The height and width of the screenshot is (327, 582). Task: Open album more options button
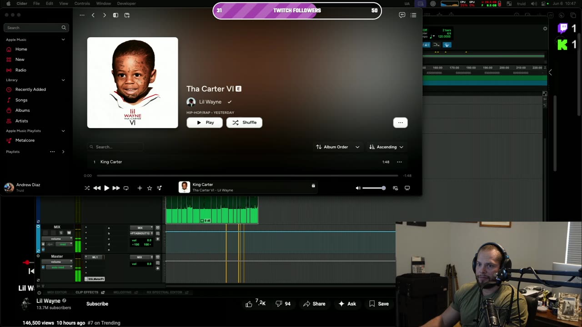[400, 122]
